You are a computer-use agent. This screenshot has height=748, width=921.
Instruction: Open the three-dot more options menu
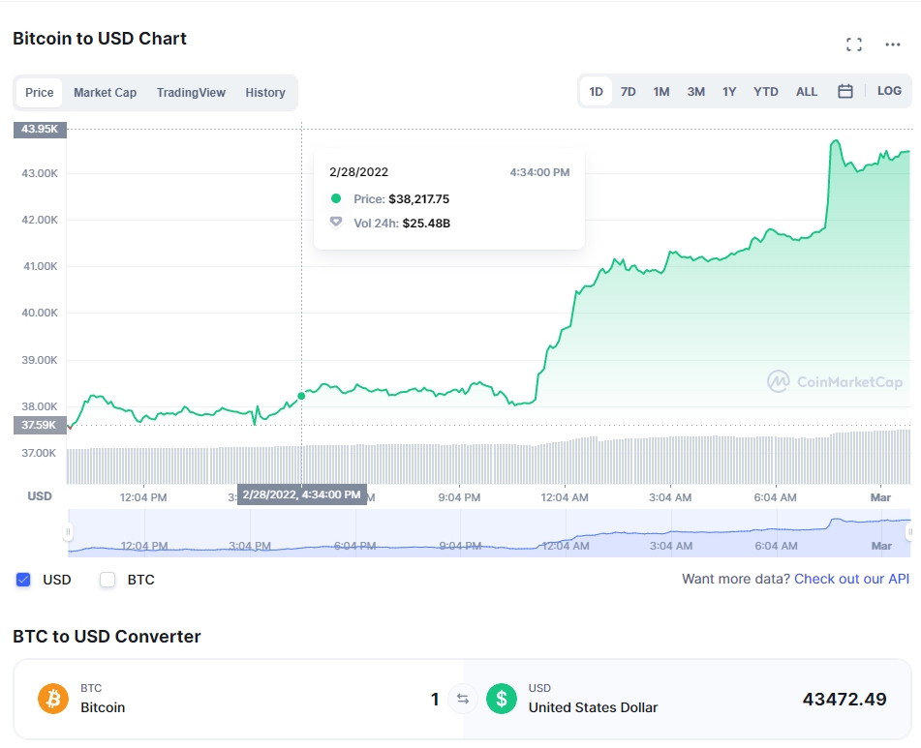(893, 45)
